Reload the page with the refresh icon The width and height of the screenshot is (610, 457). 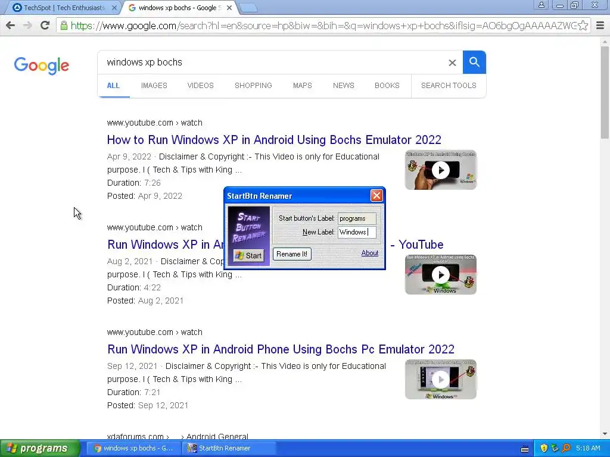click(x=45, y=26)
